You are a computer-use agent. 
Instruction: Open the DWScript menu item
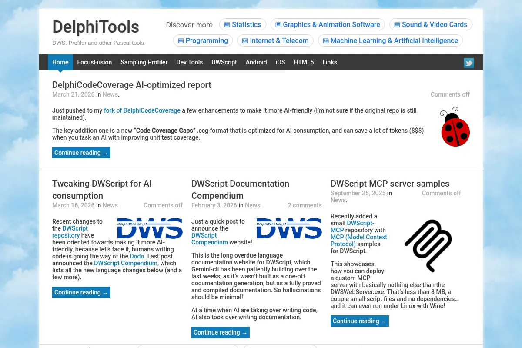224,62
